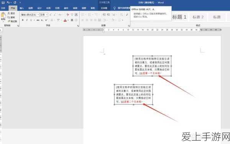This screenshot has height=144, width=230.
Task: Center the paragraph text
Action: click(87, 20)
